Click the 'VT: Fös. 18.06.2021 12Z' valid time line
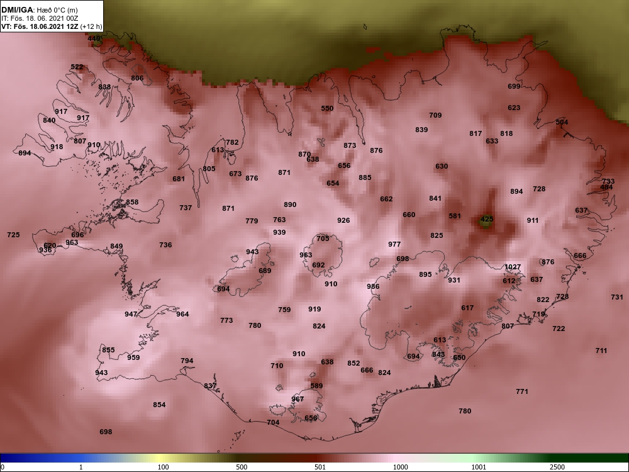The height and width of the screenshot is (472, 629). (40, 27)
